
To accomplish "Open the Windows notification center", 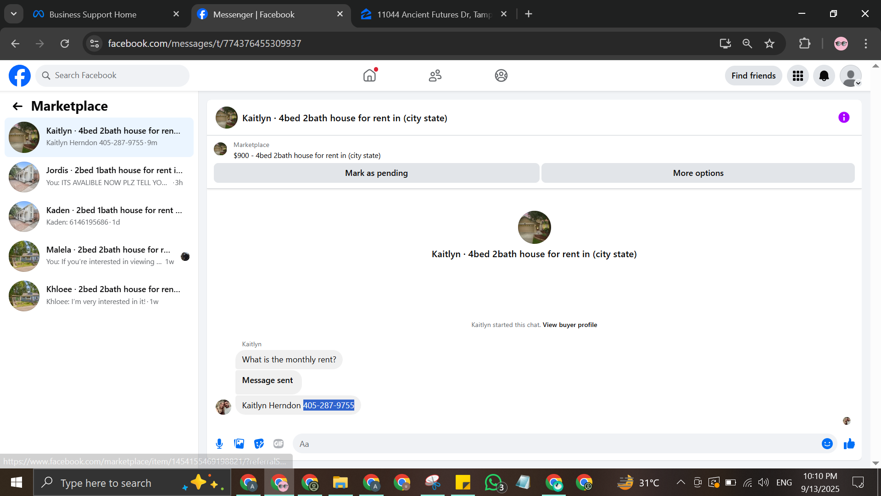I will [x=858, y=483].
